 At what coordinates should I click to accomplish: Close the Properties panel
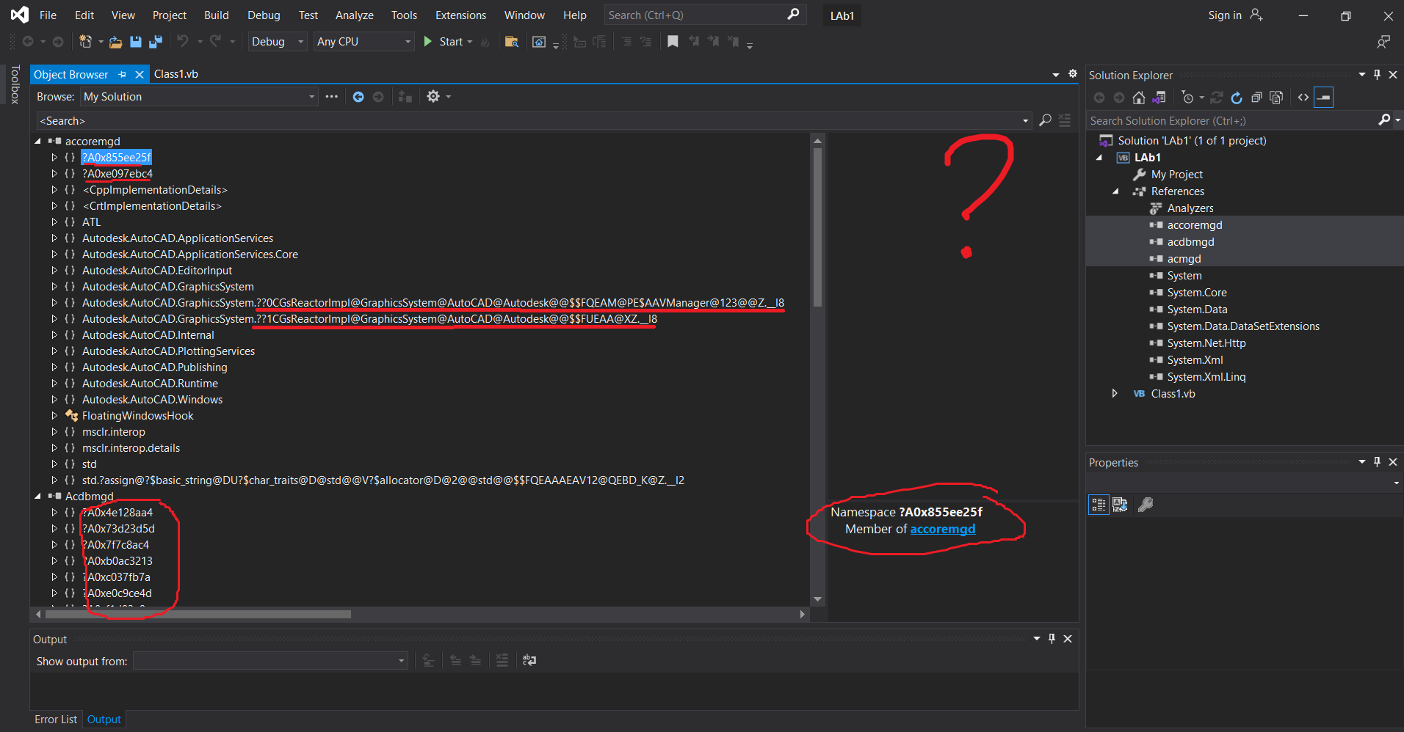point(1393,462)
